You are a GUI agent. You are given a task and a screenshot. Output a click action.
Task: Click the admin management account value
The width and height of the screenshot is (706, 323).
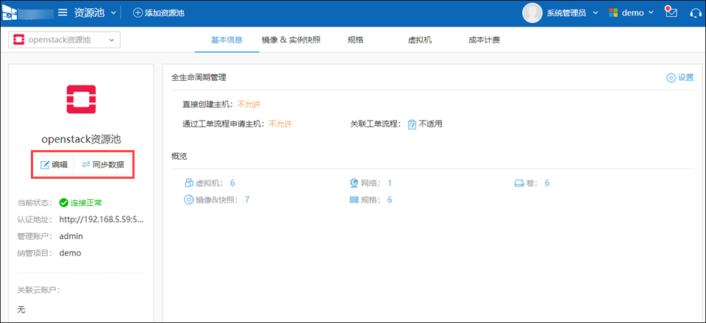pos(71,236)
